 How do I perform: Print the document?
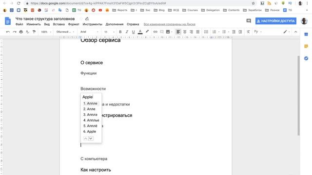point(21,32)
